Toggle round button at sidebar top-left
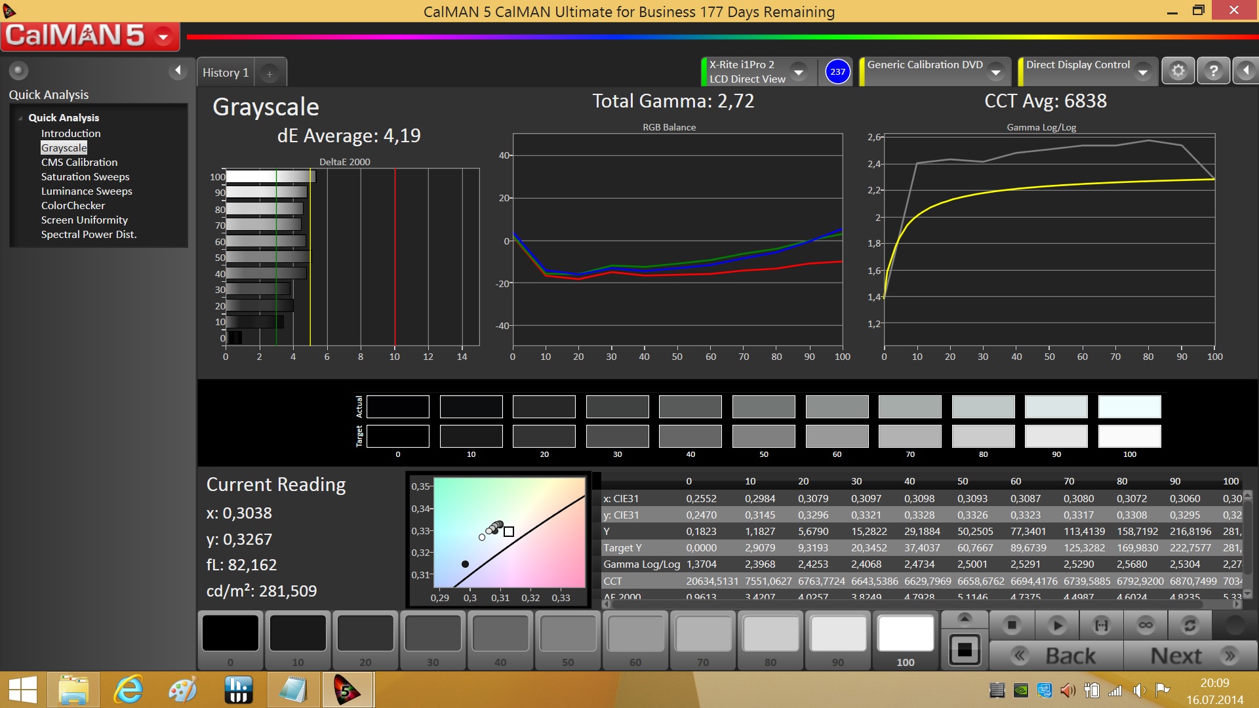The image size is (1259, 708). click(x=18, y=70)
